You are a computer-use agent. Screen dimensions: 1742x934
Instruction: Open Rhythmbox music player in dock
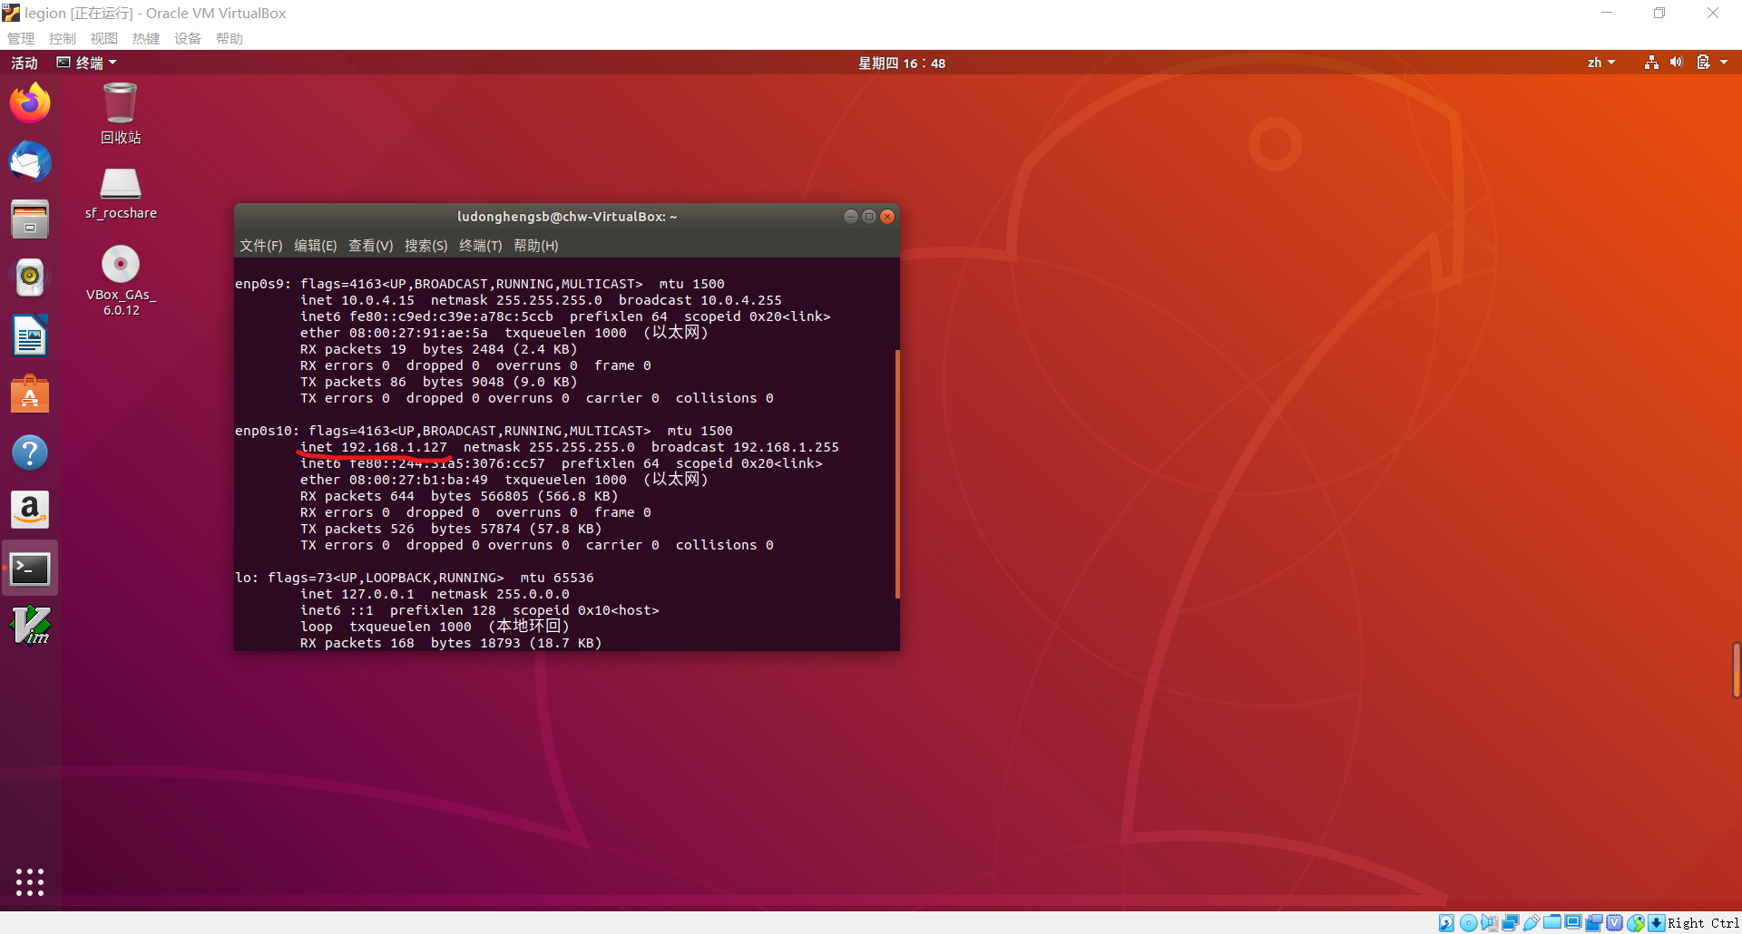(30, 277)
